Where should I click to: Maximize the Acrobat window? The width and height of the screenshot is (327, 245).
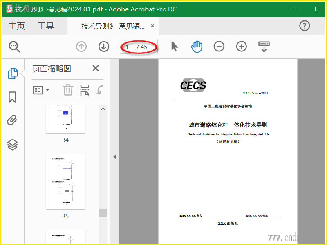(318, 9)
